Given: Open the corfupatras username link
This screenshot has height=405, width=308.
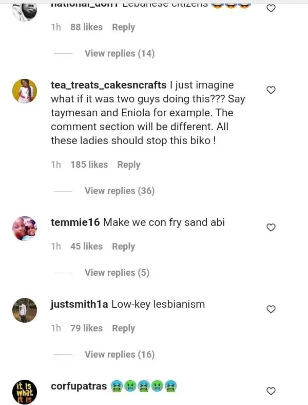Looking at the screenshot, I should (x=79, y=386).
